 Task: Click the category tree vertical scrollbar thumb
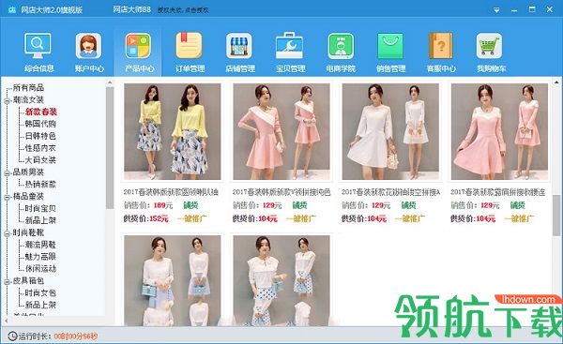(x=110, y=148)
